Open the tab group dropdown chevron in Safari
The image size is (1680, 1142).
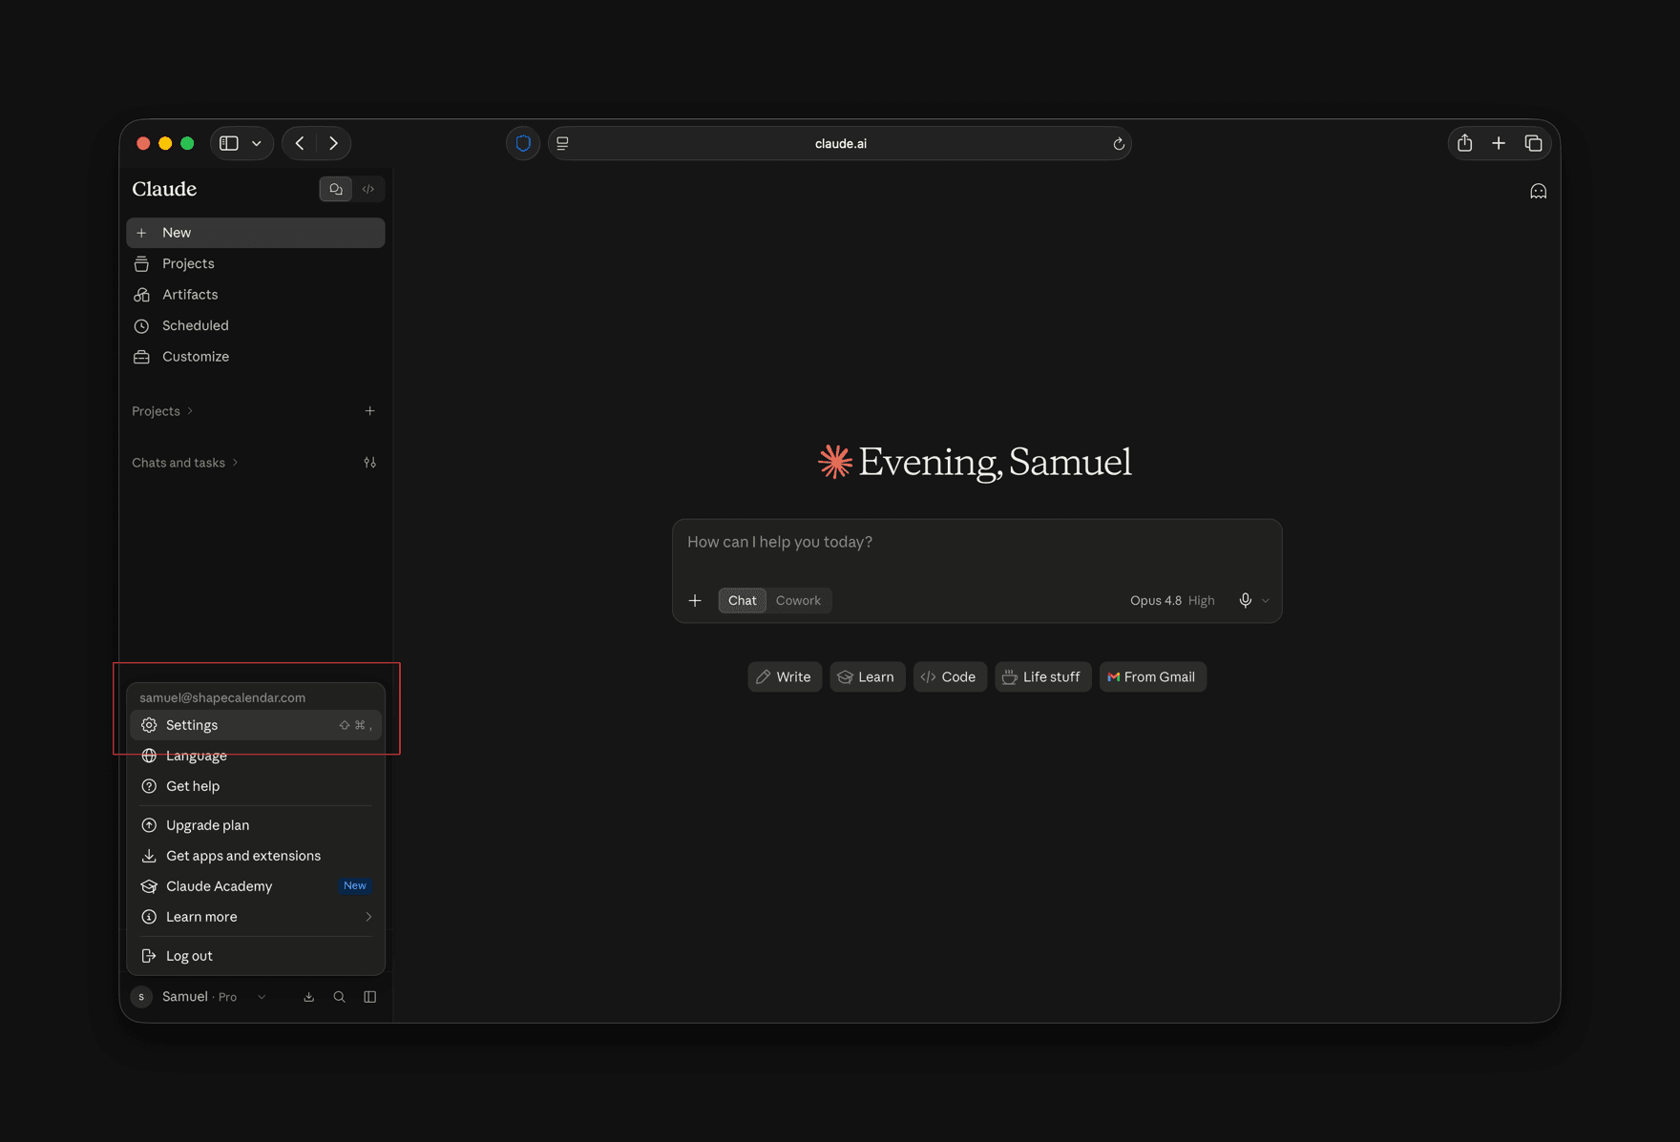tap(257, 143)
